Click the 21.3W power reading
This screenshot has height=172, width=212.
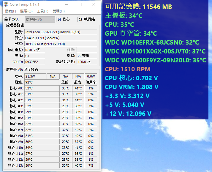click(x=35, y=76)
